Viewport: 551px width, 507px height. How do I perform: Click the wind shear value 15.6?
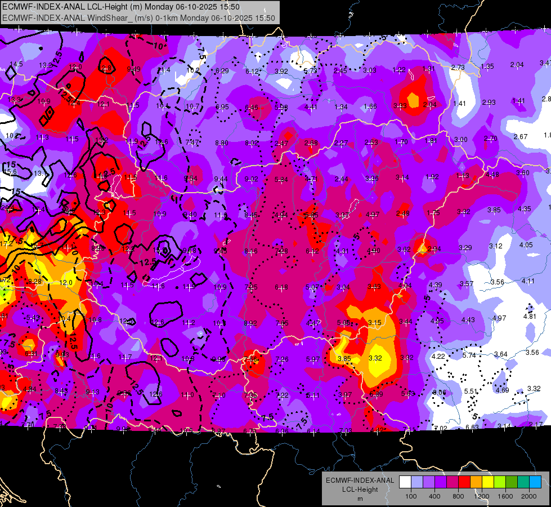click(10, 172)
